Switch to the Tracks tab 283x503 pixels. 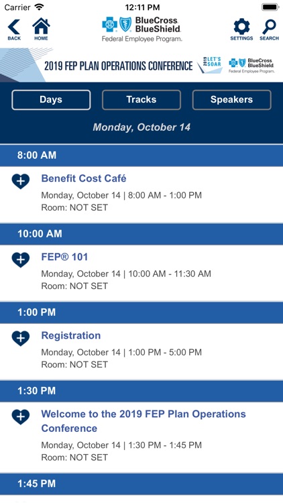(141, 100)
